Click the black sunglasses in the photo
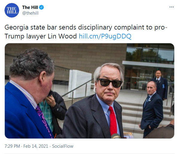The height and width of the screenshot is (154, 179). 110,83
